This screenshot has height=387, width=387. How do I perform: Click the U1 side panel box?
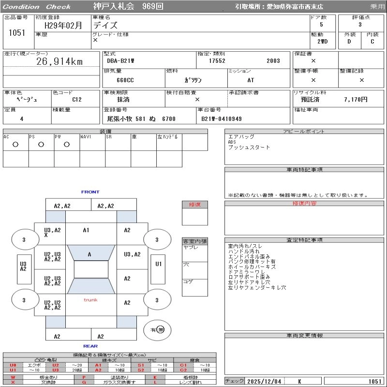coord(158,264)
